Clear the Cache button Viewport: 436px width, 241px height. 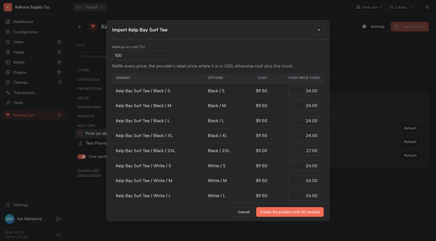click(x=398, y=7)
